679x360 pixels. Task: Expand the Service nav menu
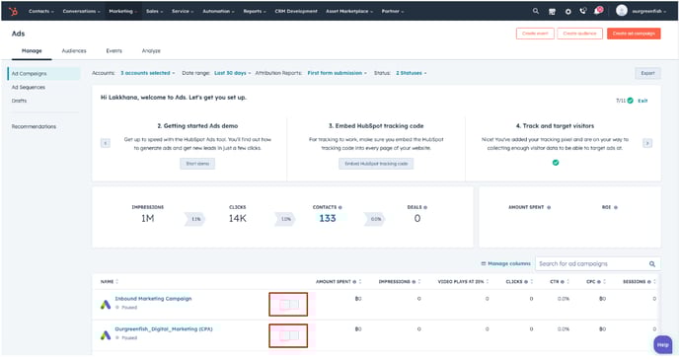[x=183, y=11]
